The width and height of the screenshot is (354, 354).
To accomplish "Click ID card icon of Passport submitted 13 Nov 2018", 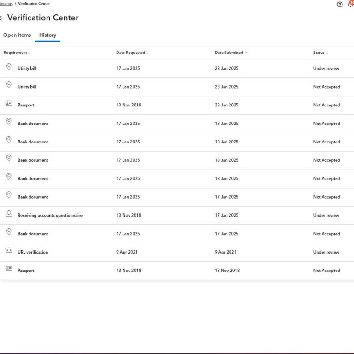I will pos(9,268).
